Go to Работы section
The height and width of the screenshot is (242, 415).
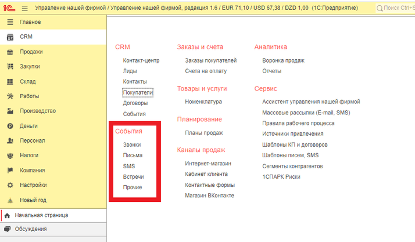pos(30,96)
